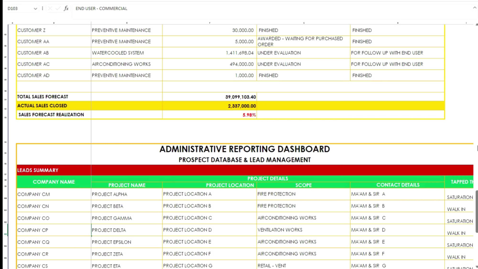478x269 pixels.
Task: Select cell COMPANY CM
Action: coord(54,194)
